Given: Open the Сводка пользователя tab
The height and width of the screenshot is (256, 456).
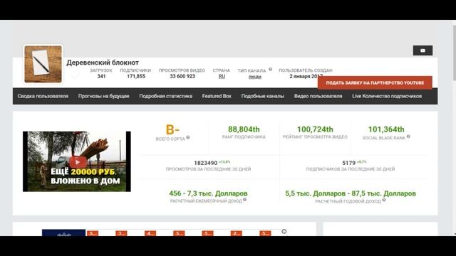Looking at the screenshot, I should click(x=43, y=96).
